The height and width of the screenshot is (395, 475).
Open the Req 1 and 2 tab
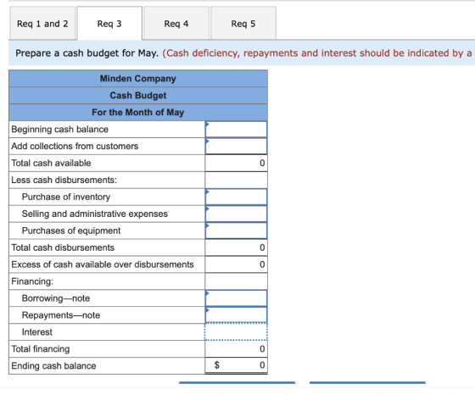click(42, 23)
